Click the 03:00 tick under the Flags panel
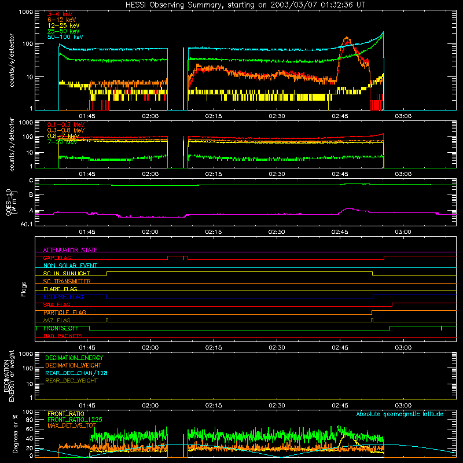 [403, 348]
